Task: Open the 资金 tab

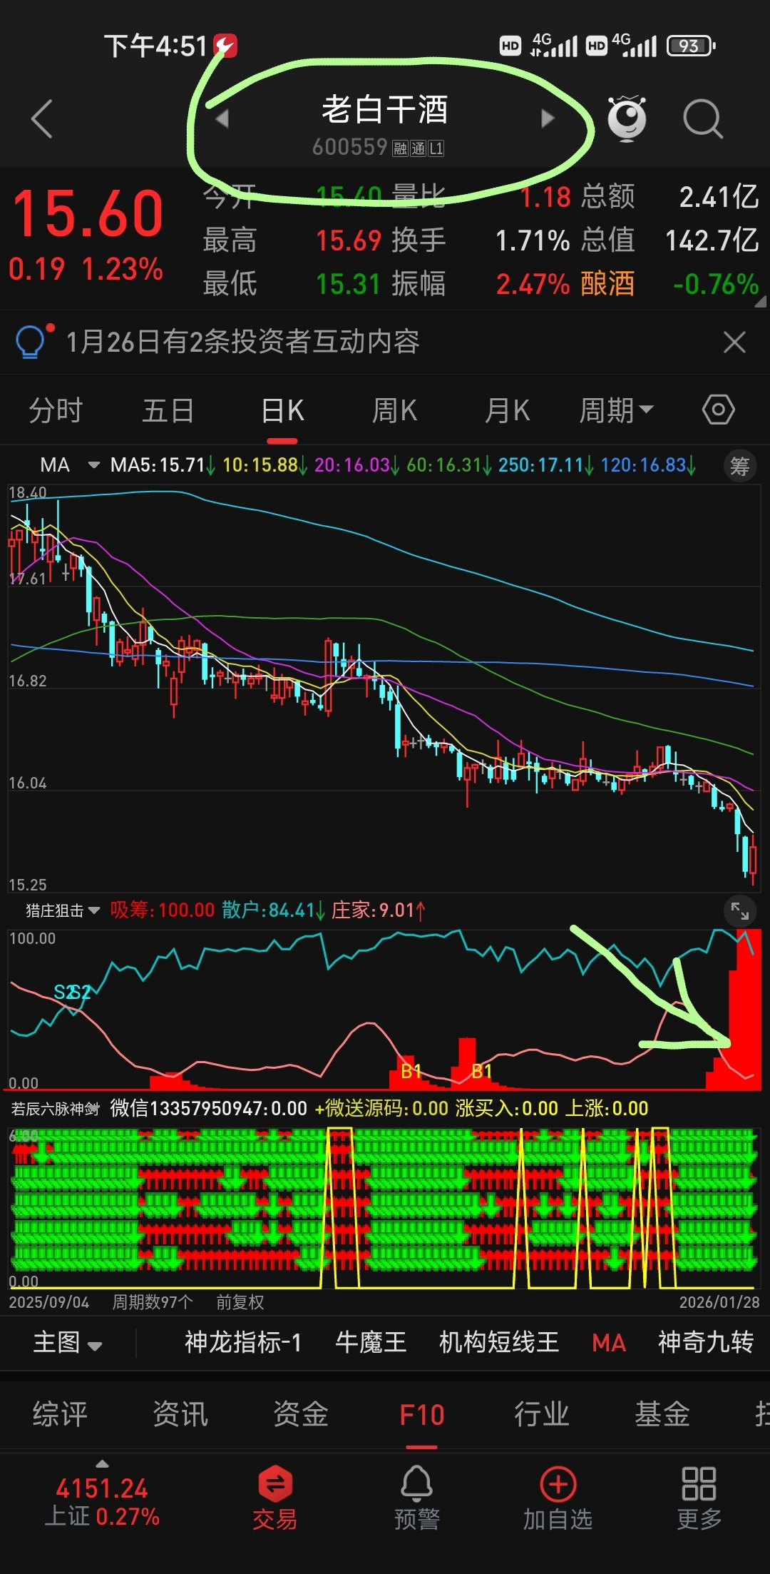Action: tap(301, 1414)
